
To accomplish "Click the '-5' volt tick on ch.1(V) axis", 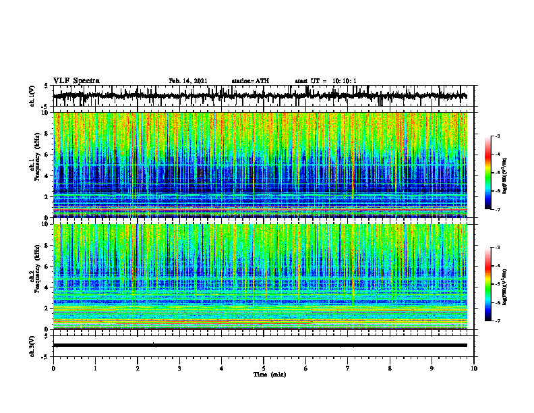I will pyautogui.click(x=45, y=107).
